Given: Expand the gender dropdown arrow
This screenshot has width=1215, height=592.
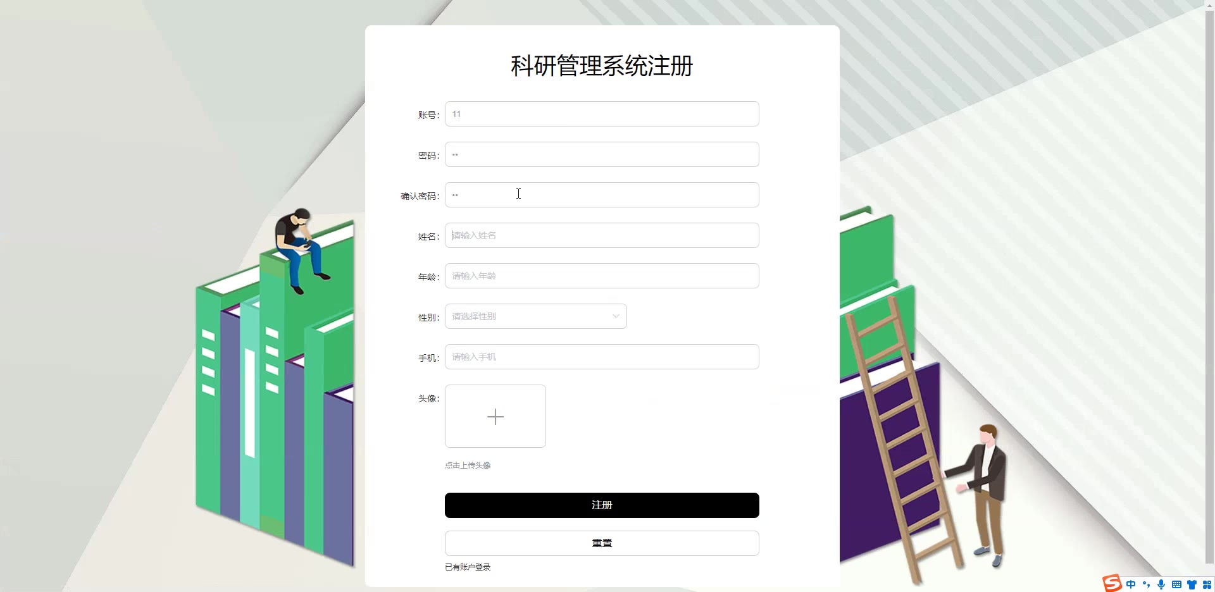Looking at the screenshot, I should [x=616, y=316].
